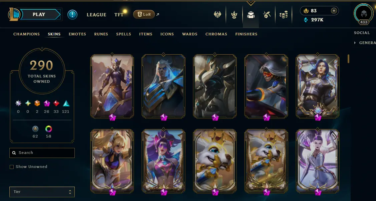Open the Clash winged helmet icon

point(218,15)
